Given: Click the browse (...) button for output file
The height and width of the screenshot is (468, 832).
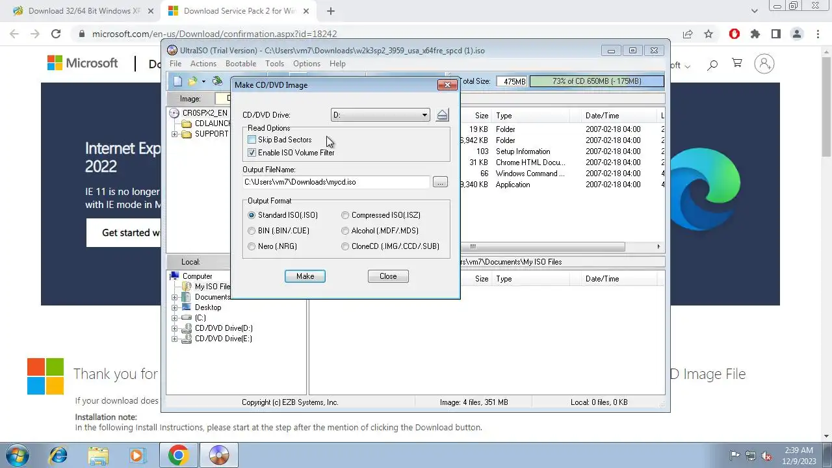Looking at the screenshot, I should pyautogui.click(x=440, y=182).
